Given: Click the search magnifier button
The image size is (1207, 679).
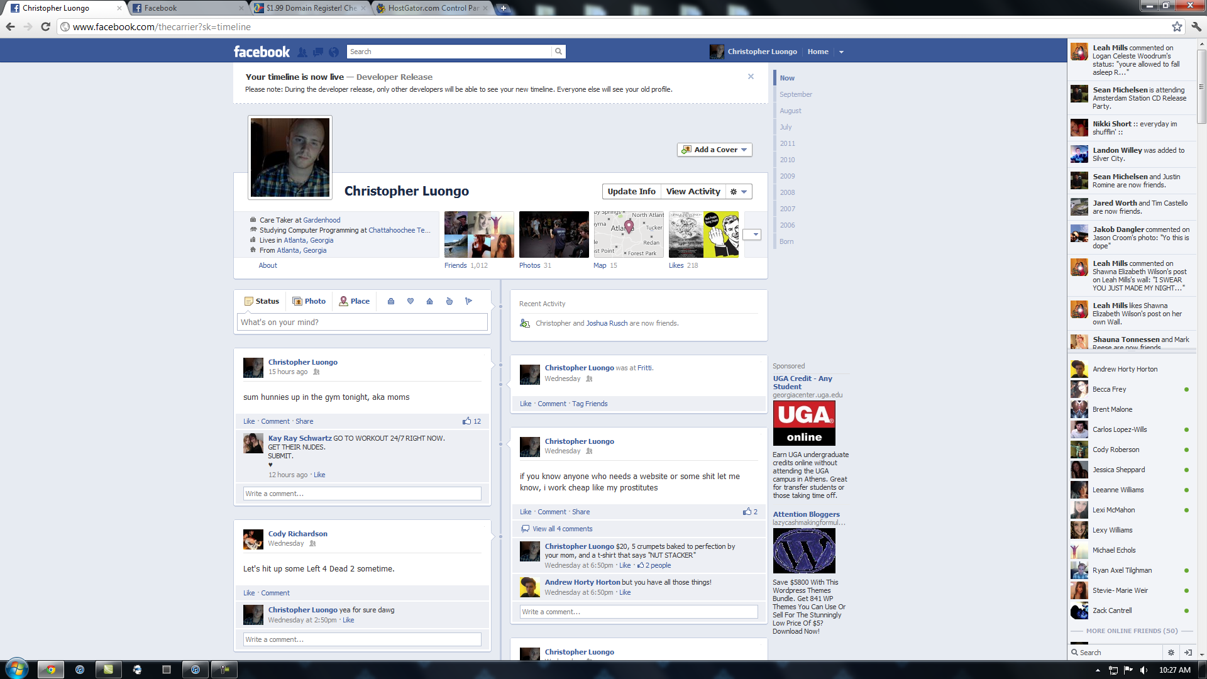Looking at the screenshot, I should coord(558,52).
